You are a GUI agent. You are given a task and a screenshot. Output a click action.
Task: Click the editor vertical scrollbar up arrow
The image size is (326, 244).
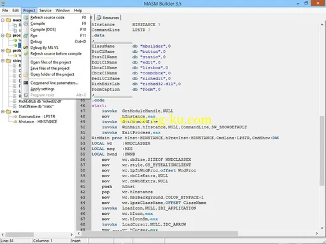(322, 25)
